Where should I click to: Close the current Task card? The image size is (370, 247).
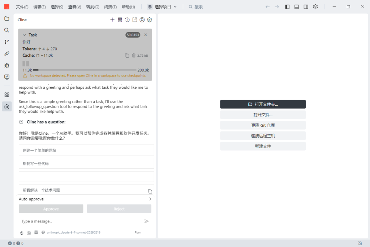point(146,35)
